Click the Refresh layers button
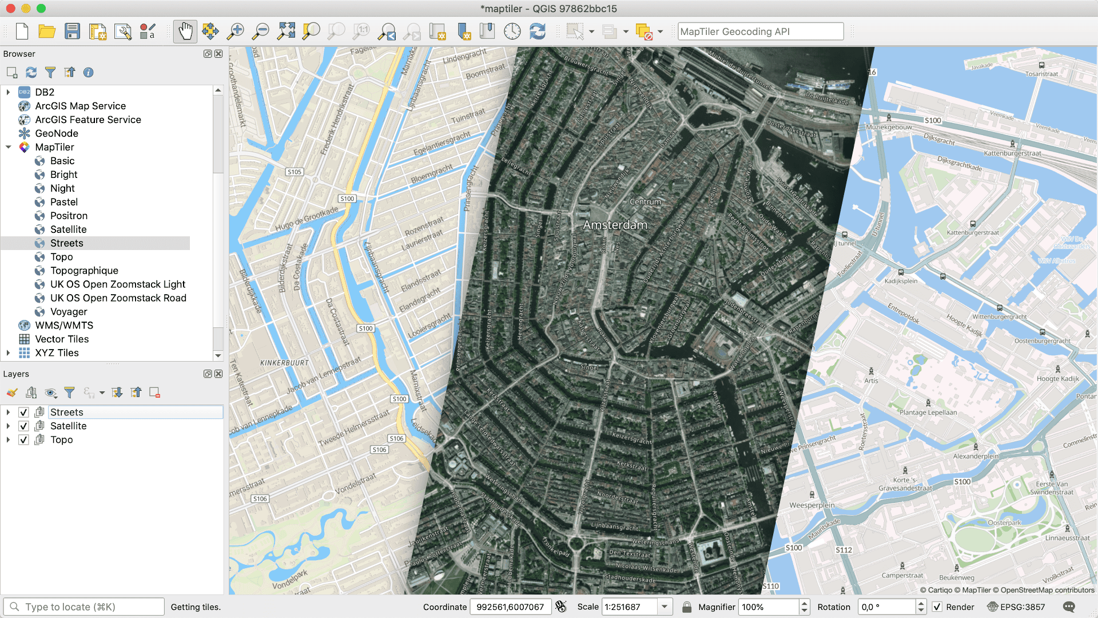This screenshot has height=618, width=1098. pos(31,72)
